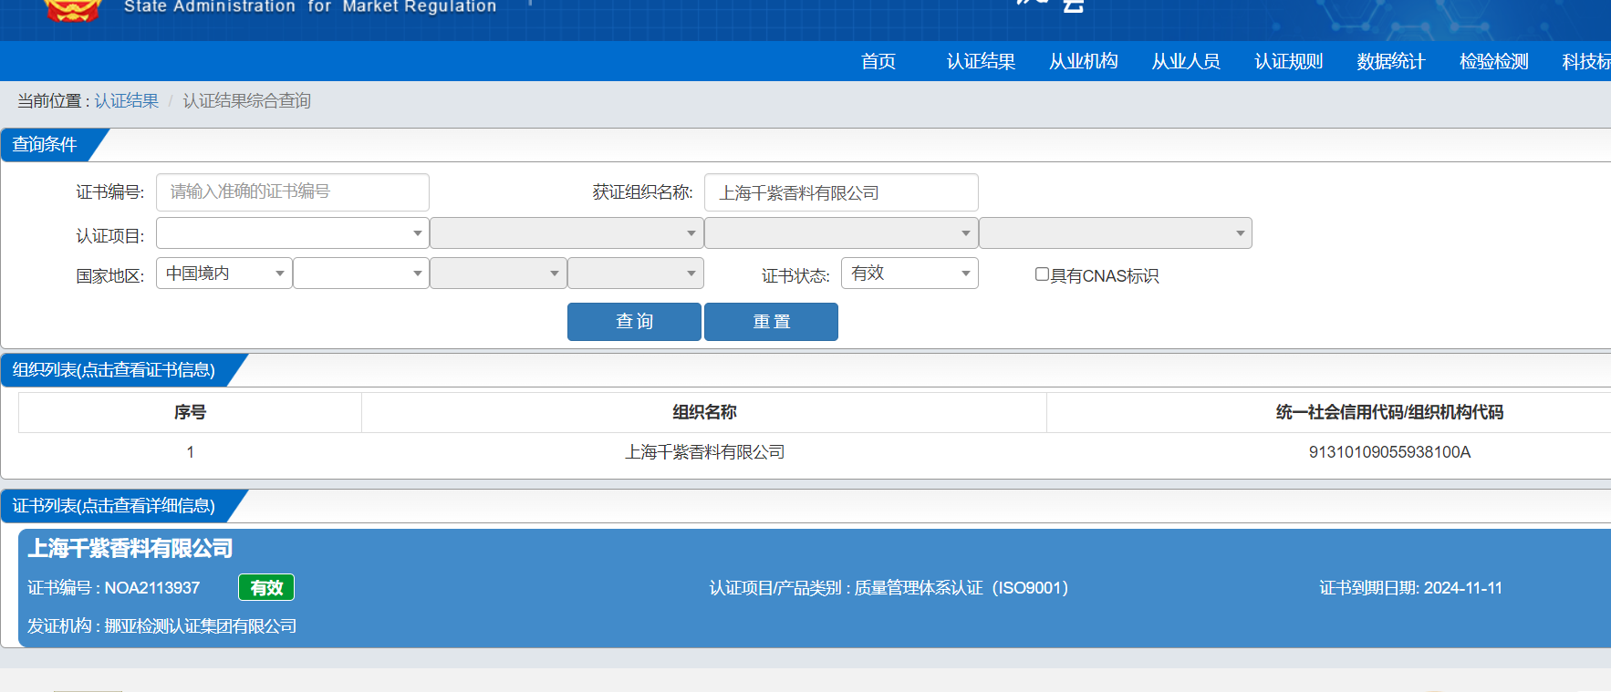Click the 查询条件 section header tab

[46, 145]
